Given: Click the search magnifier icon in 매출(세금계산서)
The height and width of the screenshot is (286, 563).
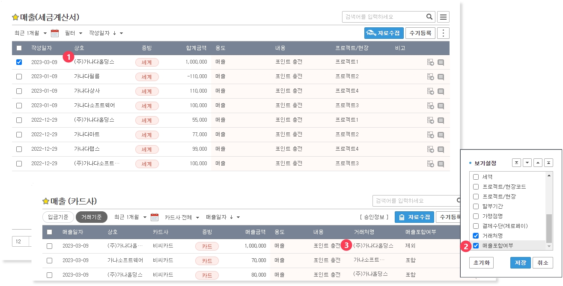Looking at the screenshot, I should (429, 17).
